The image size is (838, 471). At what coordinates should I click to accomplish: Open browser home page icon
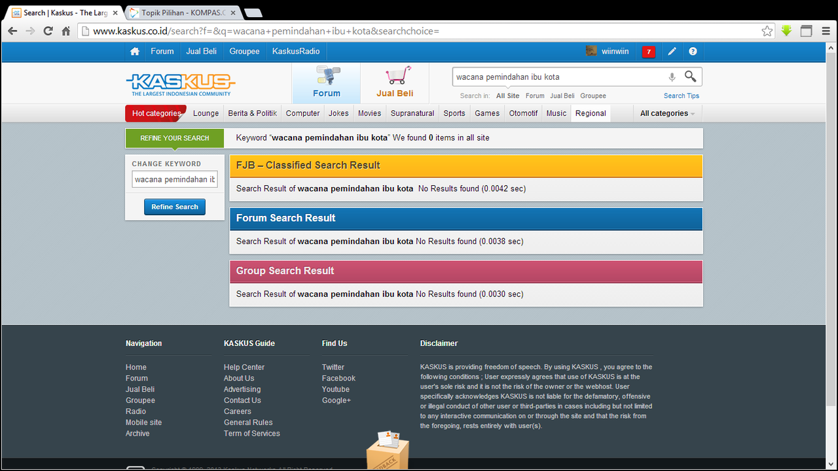coord(66,31)
